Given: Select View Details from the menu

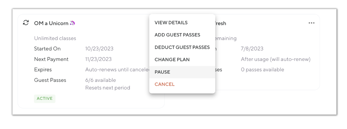Looking at the screenshot, I should coord(171,23).
